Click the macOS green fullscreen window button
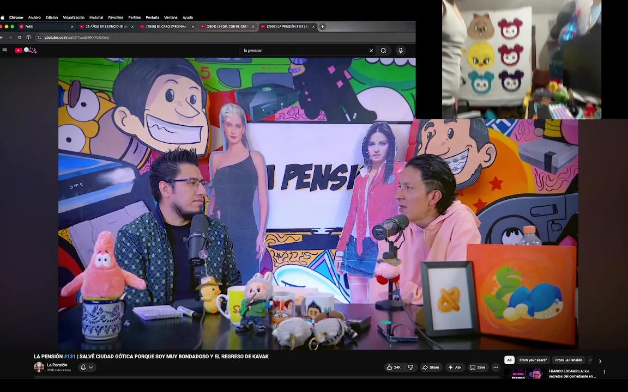The width and height of the screenshot is (628, 392). coord(13,26)
